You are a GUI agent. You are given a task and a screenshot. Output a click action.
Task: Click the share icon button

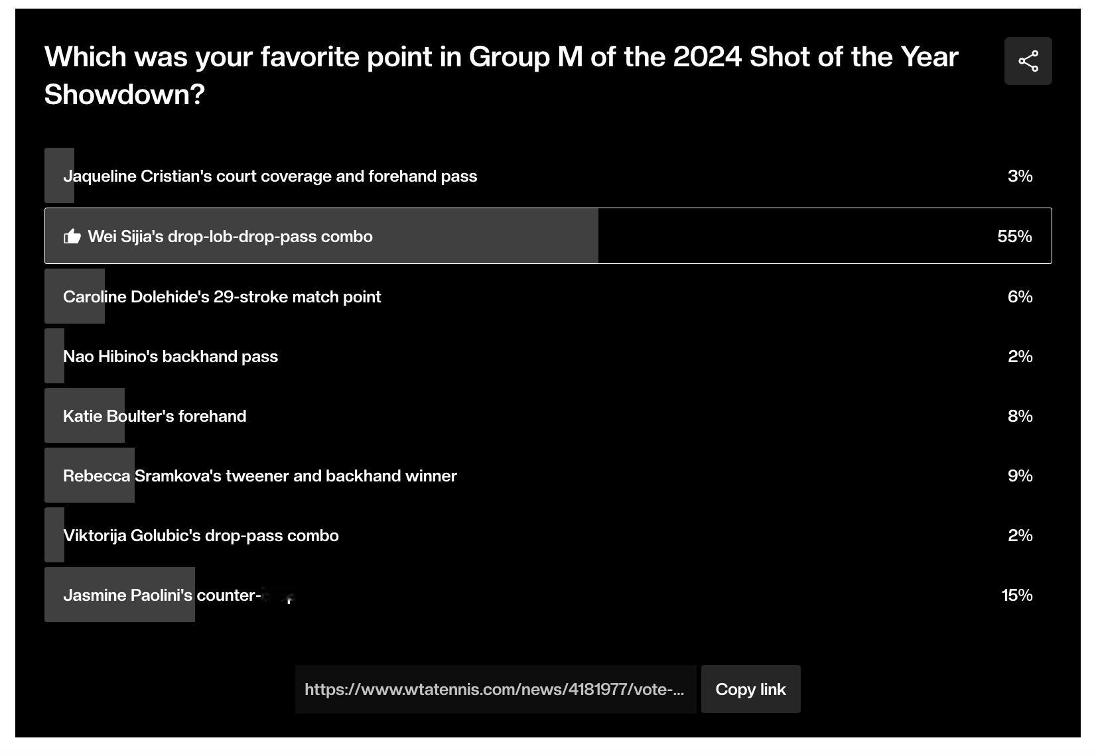click(x=1028, y=61)
